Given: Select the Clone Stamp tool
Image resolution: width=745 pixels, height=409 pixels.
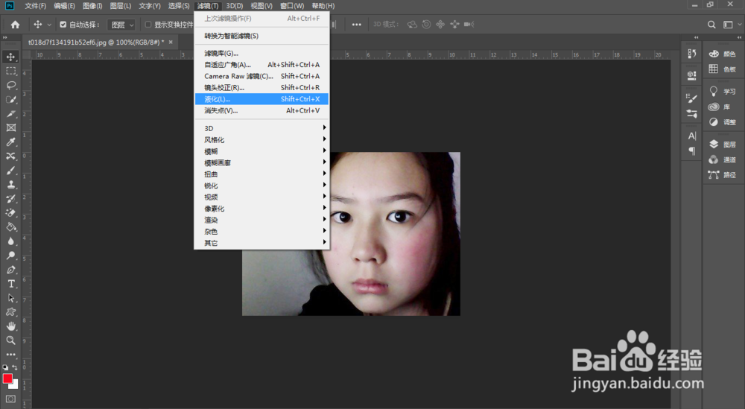Looking at the screenshot, I should [11, 185].
